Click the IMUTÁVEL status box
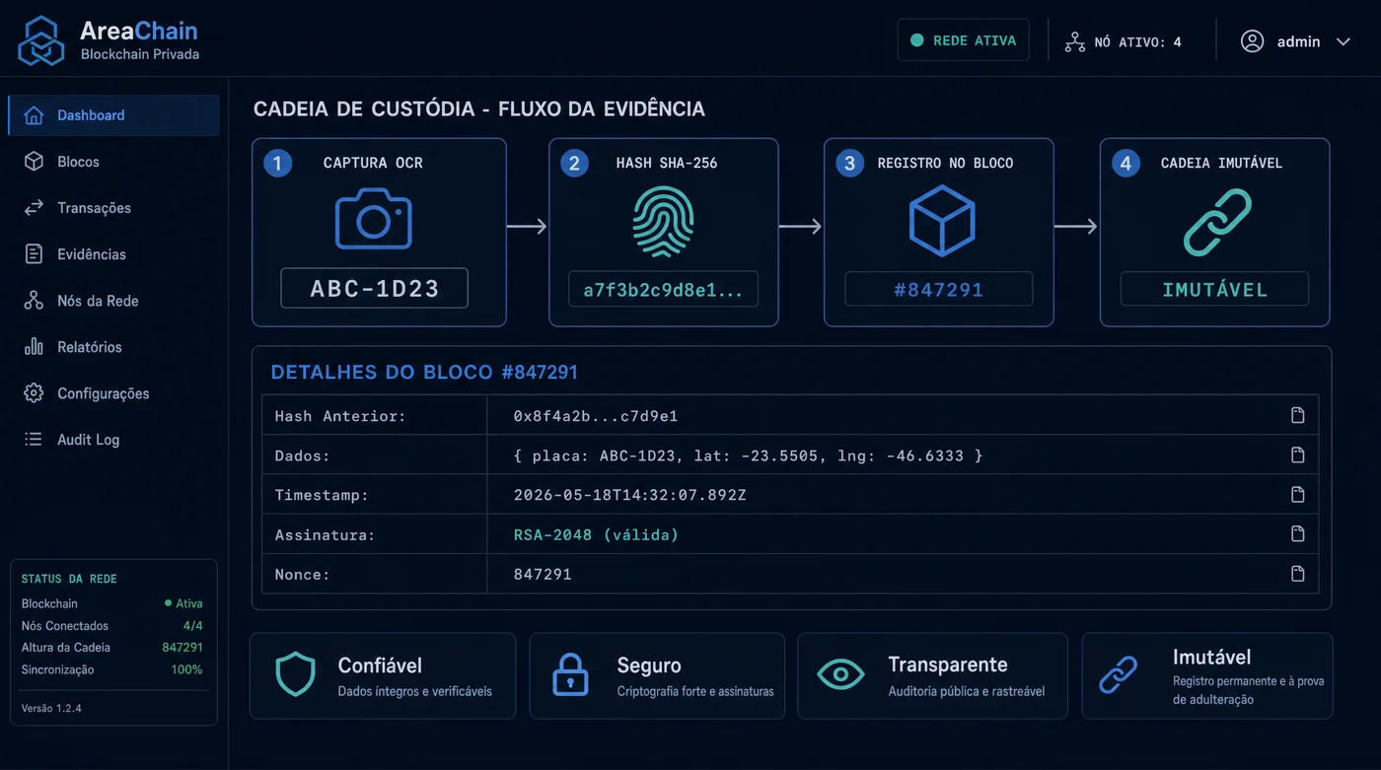This screenshot has width=1381, height=770. click(1214, 290)
